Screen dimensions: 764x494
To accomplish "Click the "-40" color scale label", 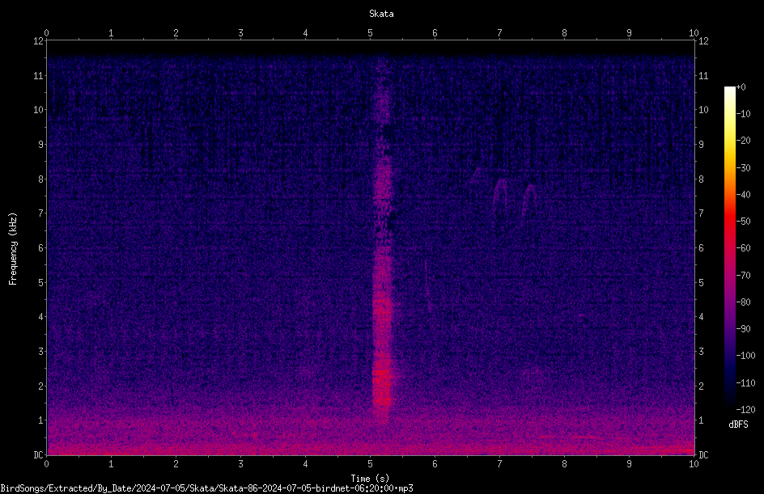I will click(x=743, y=195).
